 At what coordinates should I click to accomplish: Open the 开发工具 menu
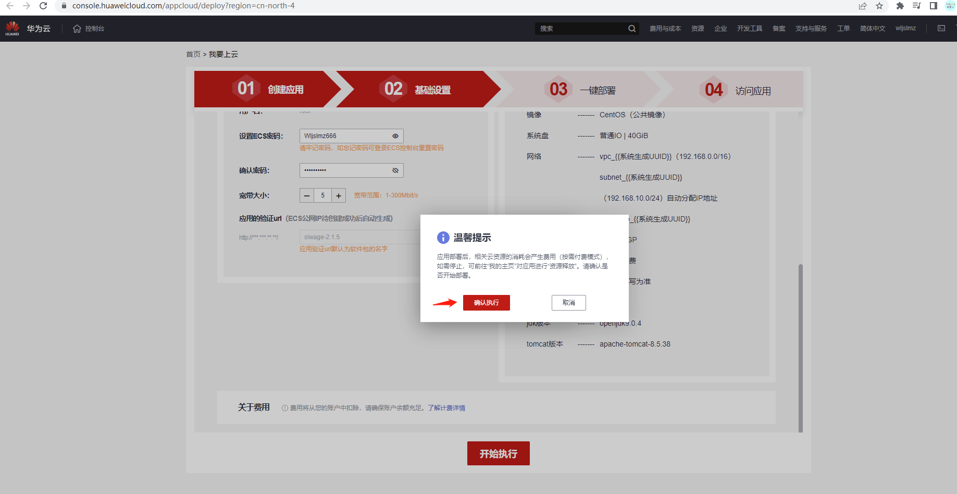(749, 29)
